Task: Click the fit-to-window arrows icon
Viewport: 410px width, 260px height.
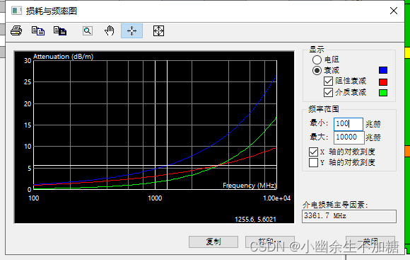Action: 158,30
